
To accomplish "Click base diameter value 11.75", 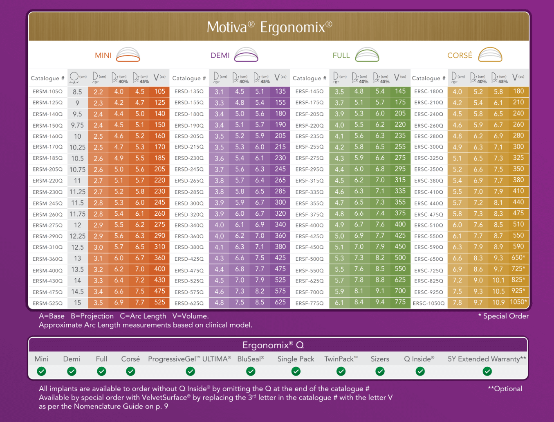I will [x=77, y=214].
